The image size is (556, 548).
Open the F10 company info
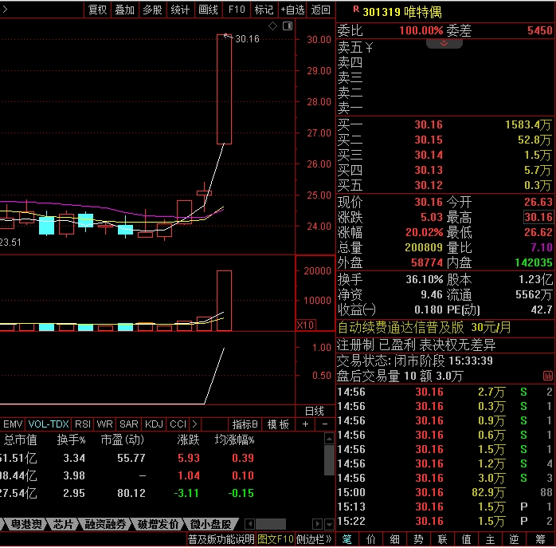(237, 10)
